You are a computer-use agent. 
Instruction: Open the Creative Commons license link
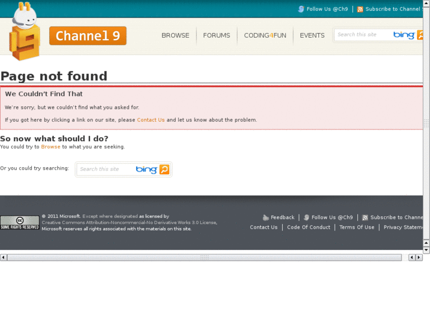tap(130, 223)
